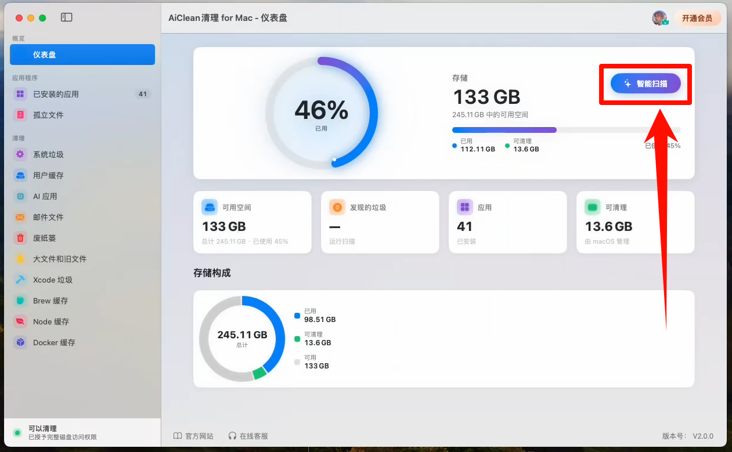The image size is (732, 452).
Task: Click the storage usage progress bar
Action: 566,130
